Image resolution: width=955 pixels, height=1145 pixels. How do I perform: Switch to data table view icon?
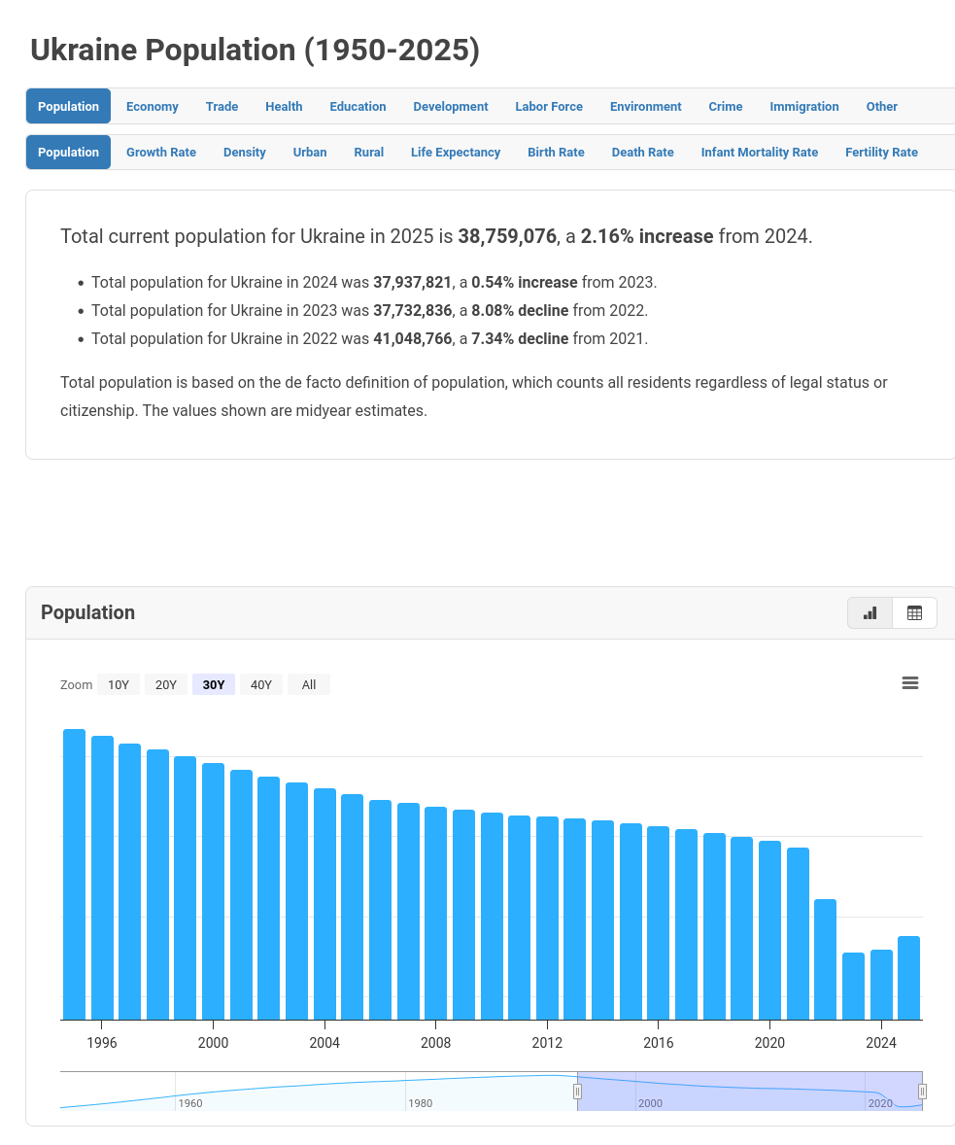click(914, 612)
